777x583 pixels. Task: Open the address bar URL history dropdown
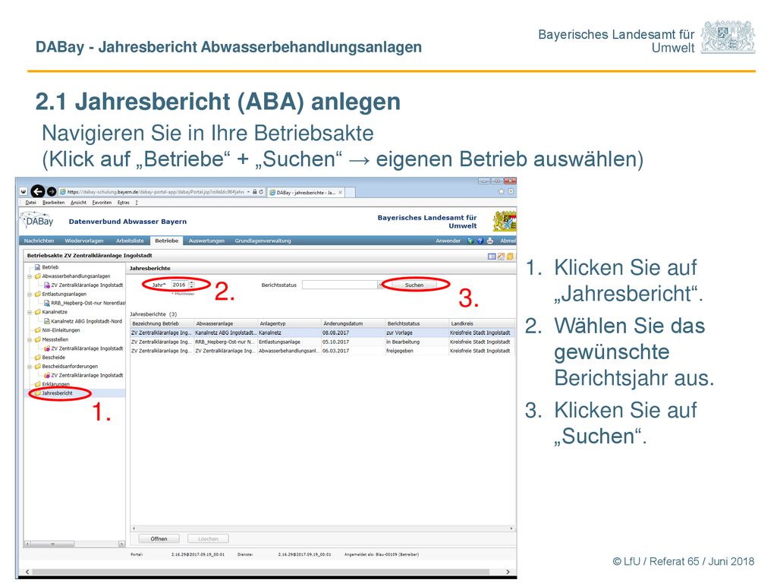[x=248, y=192]
